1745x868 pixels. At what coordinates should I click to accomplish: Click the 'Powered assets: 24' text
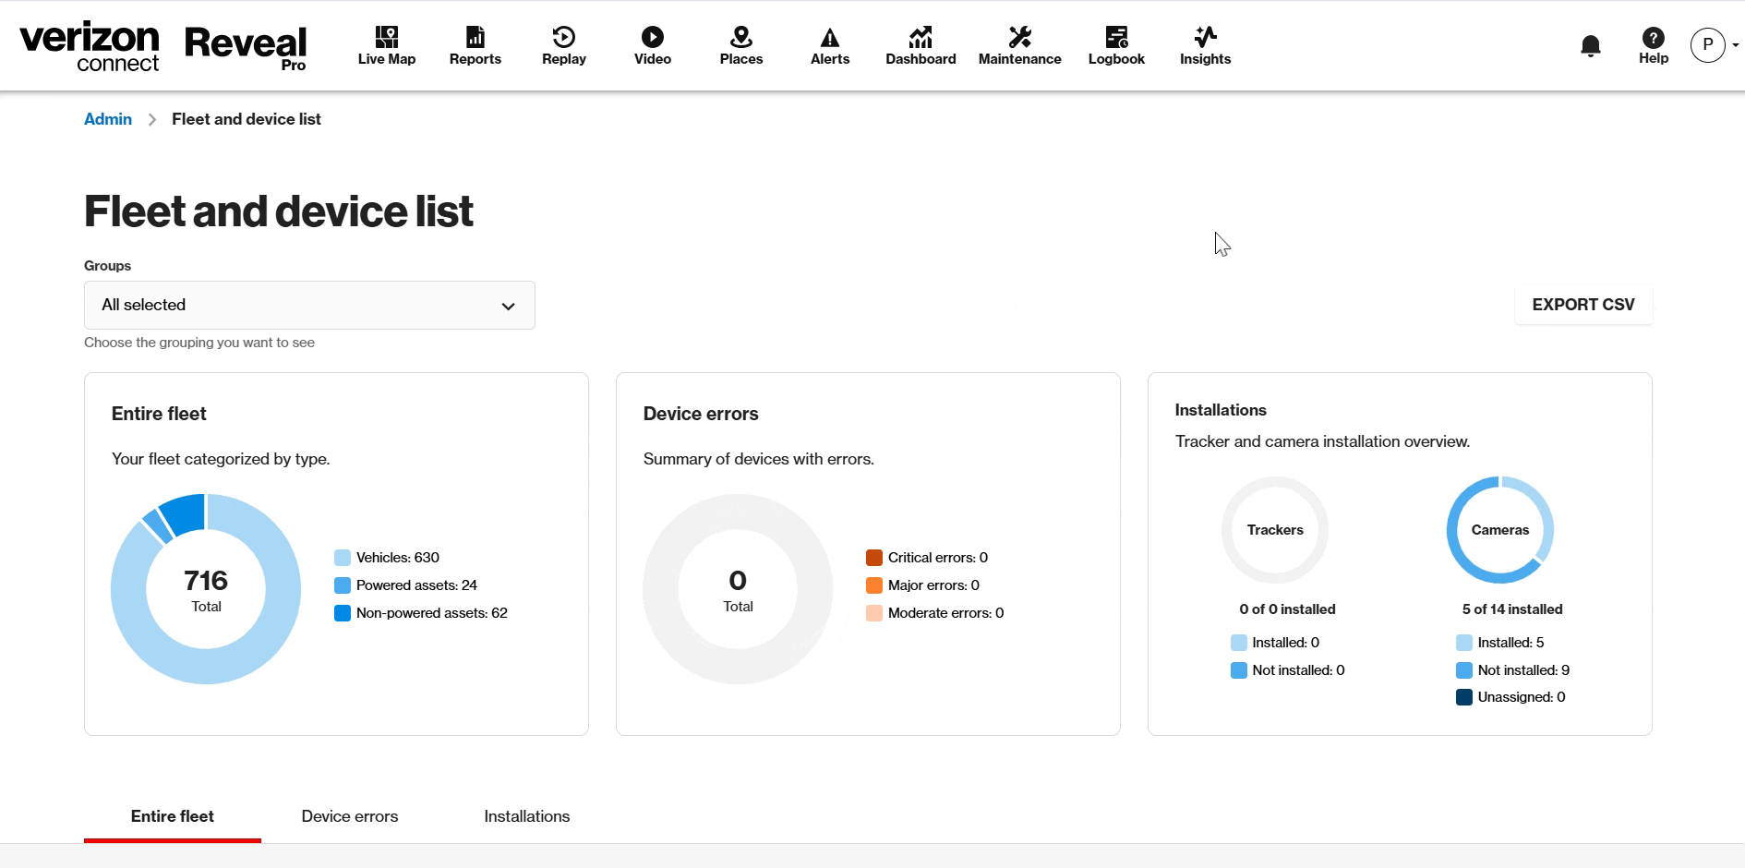[416, 585]
